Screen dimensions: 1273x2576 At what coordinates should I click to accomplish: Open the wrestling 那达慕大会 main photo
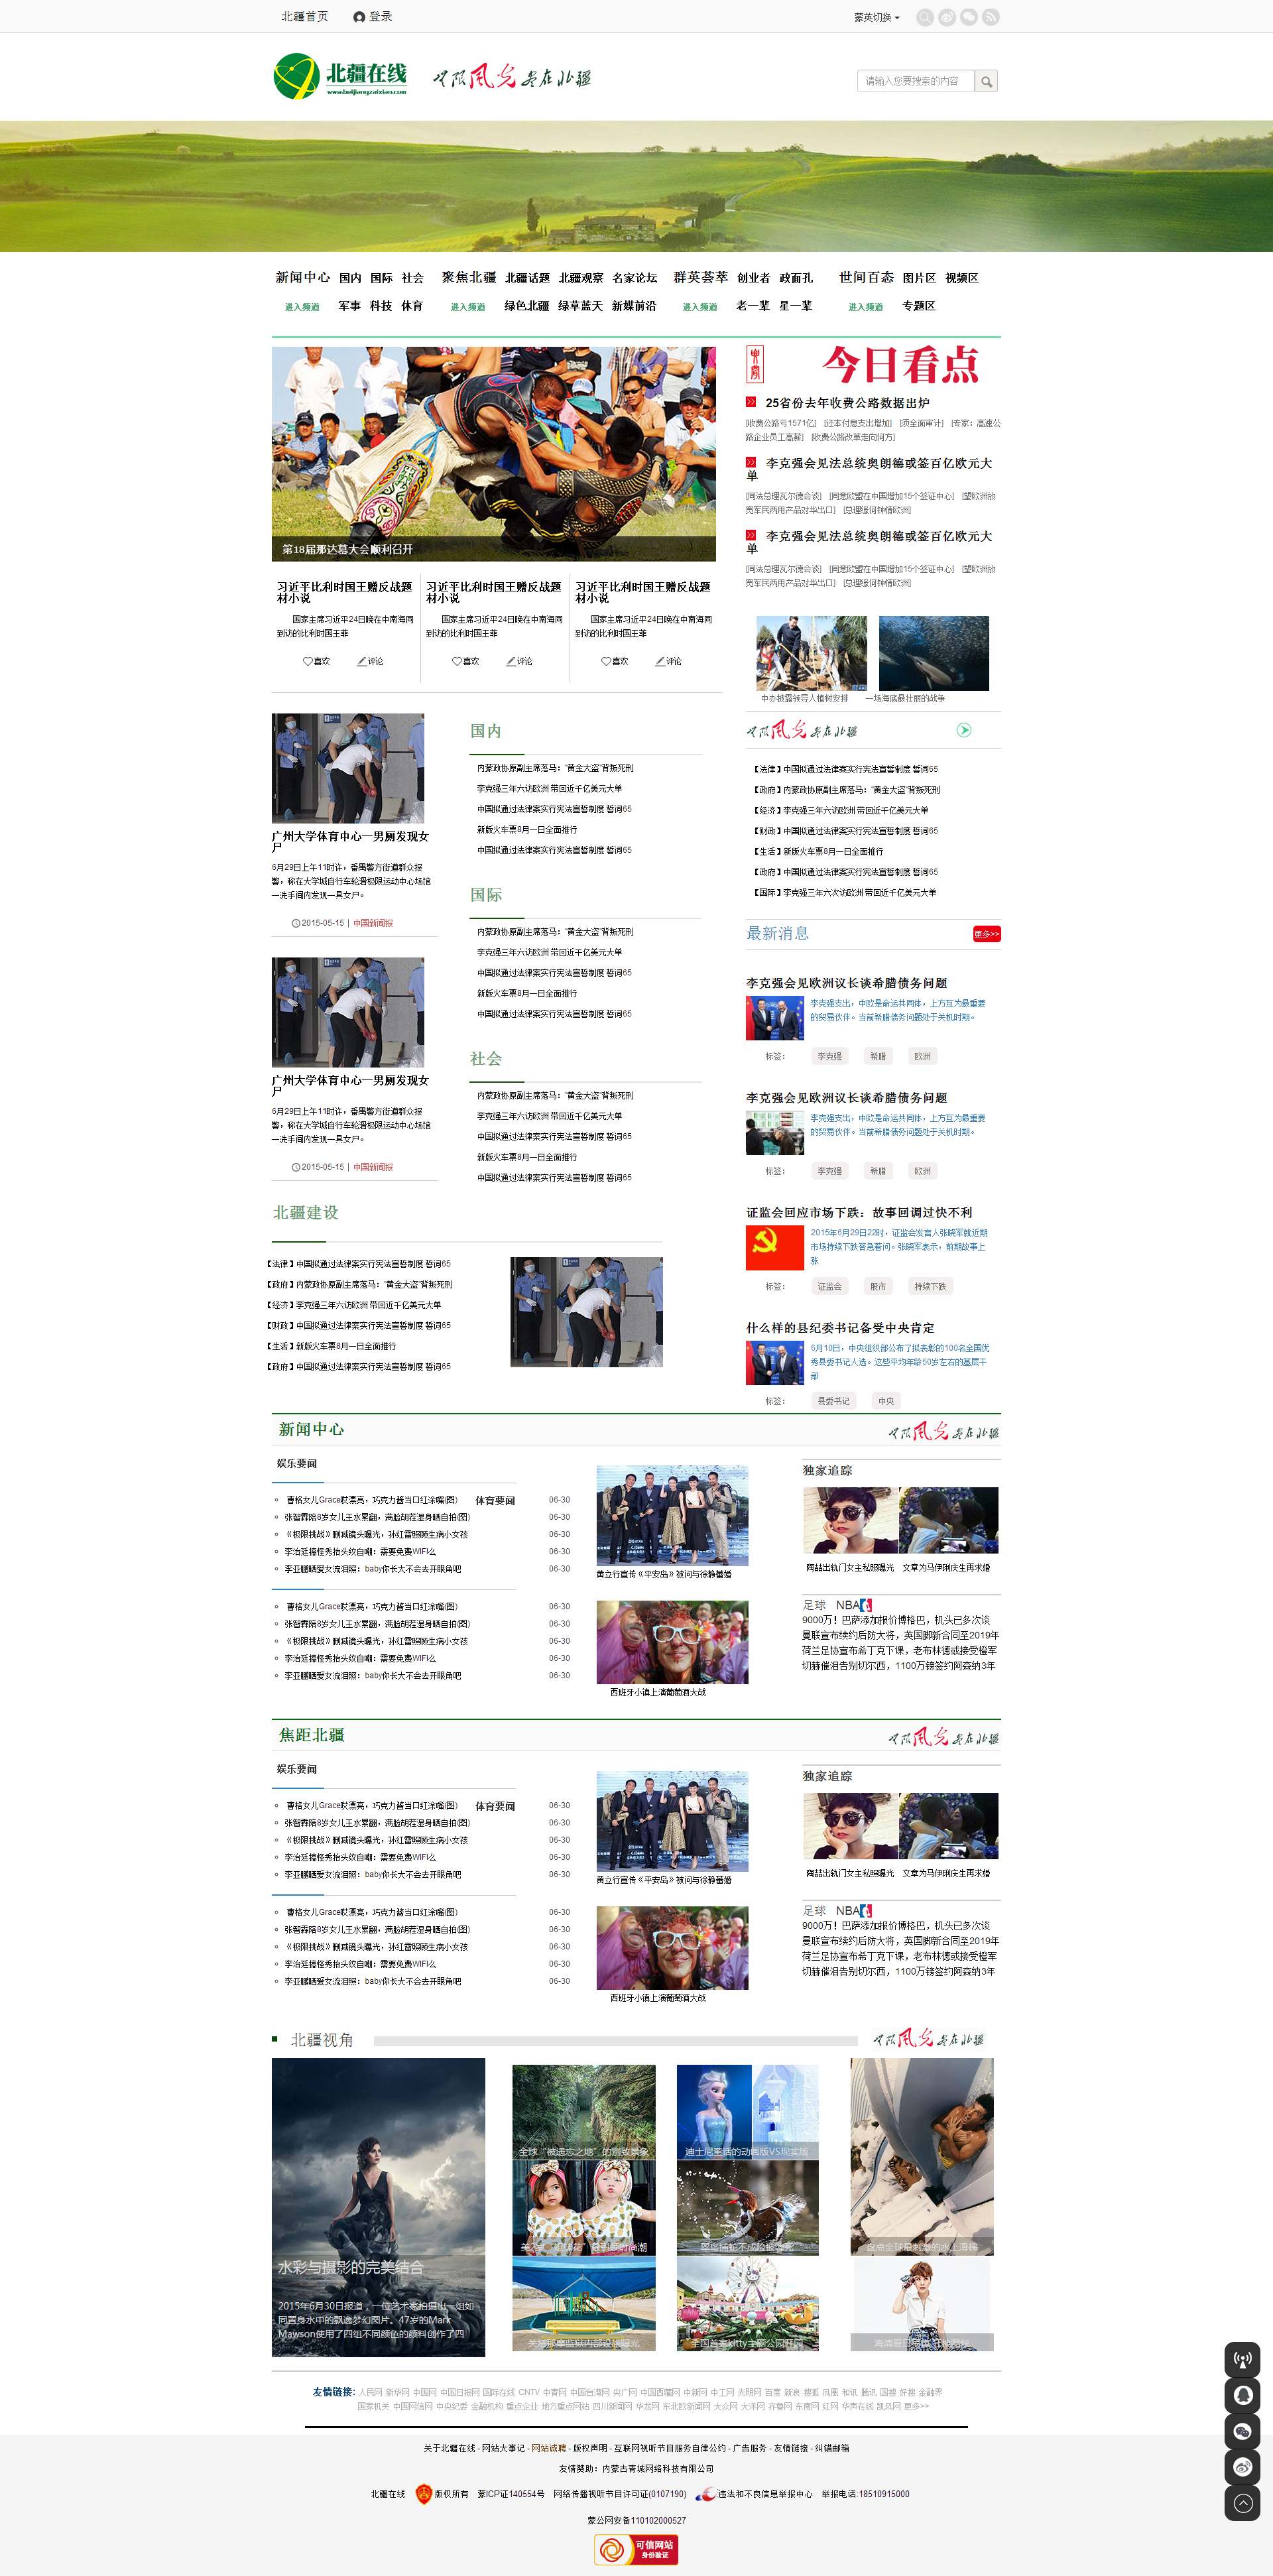494,454
